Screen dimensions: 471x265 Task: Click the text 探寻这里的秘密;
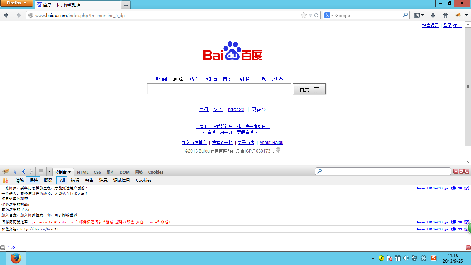[x=16, y=199]
